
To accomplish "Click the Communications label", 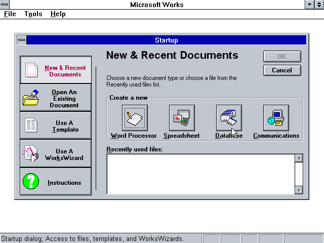I will point(276,136).
